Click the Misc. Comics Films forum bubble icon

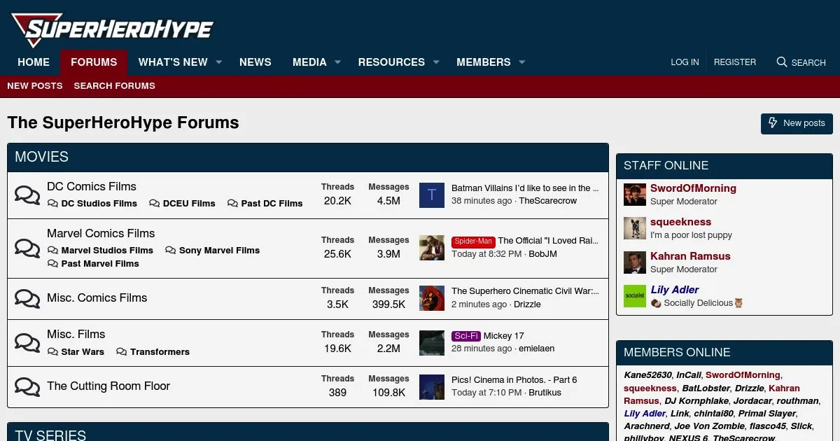tap(27, 299)
